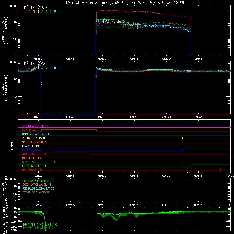The height and width of the screenshot is (234, 234).
Task: Select the ECLIPSE_FLAG label
Action: 32,150
